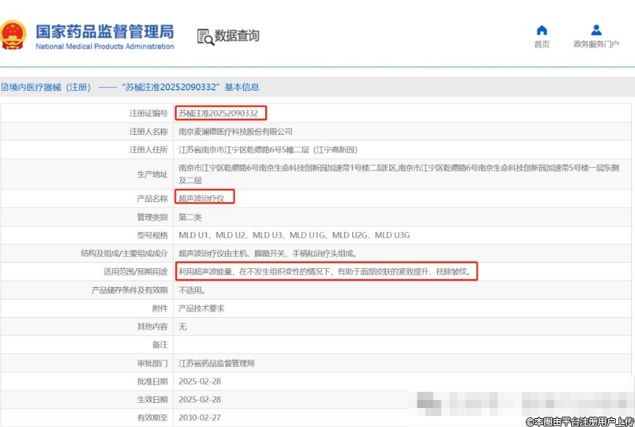Click registrant name 南京麦澜德医疗科技股份有限公司
The height and width of the screenshot is (427, 635).
236,132
